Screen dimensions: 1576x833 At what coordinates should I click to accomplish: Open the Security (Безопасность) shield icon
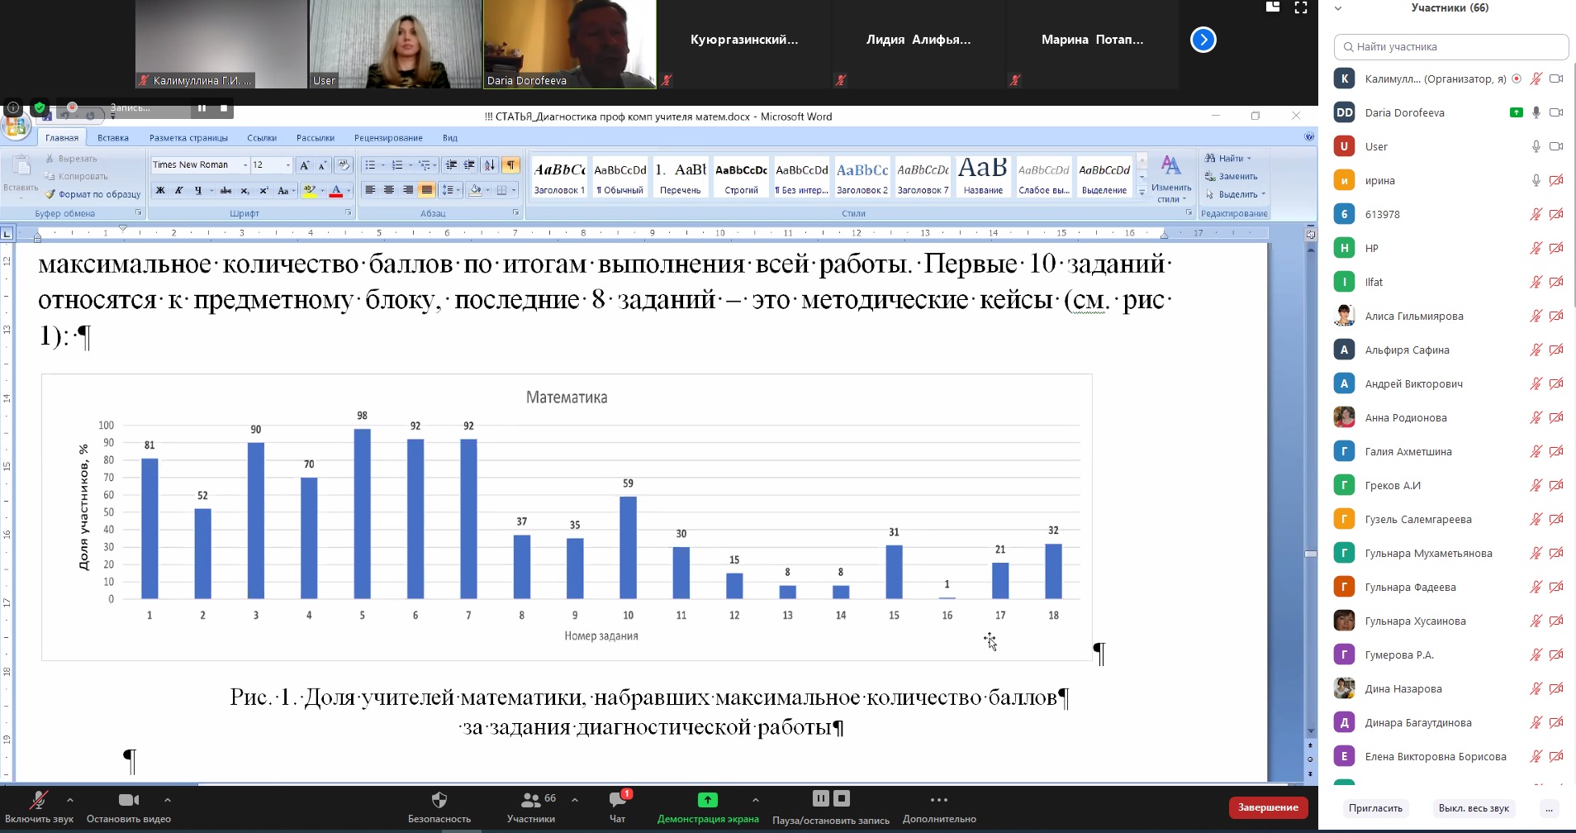pos(439,800)
